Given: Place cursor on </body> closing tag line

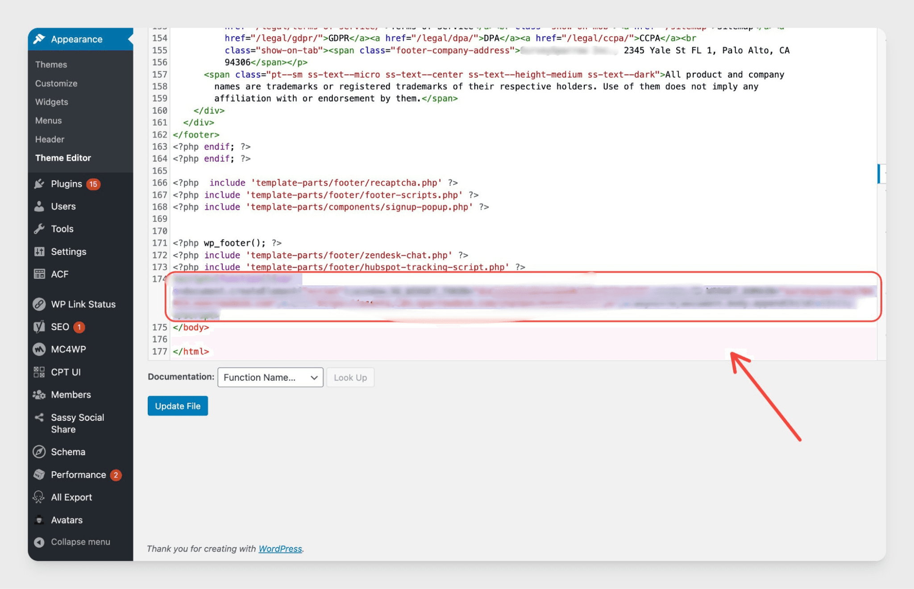Looking at the screenshot, I should click(x=191, y=327).
